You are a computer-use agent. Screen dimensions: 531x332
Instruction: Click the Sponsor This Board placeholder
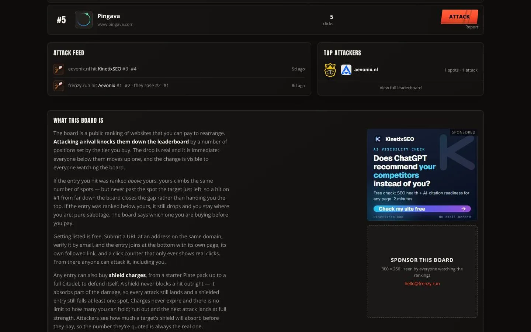[422, 272]
